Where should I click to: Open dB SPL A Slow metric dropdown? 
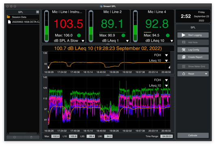tap(83, 41)
